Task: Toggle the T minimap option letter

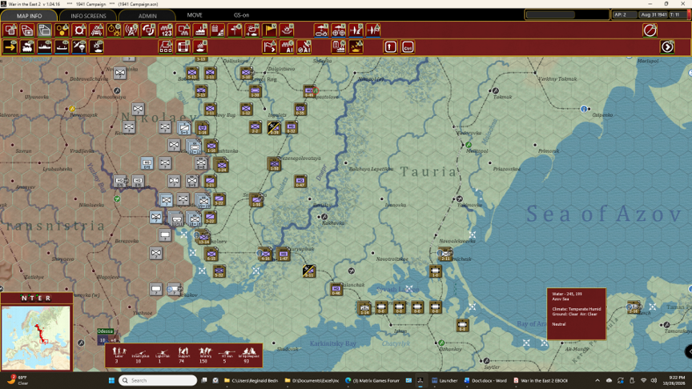Action: point(32,298)
